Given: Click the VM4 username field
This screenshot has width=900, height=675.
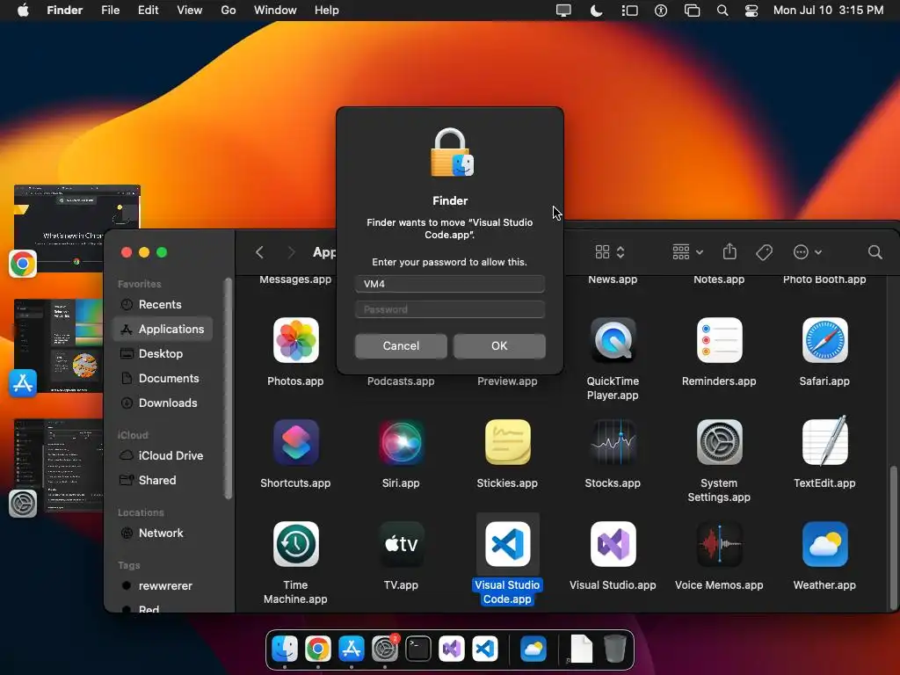Looking at the screenshot, I should point(449,284).
